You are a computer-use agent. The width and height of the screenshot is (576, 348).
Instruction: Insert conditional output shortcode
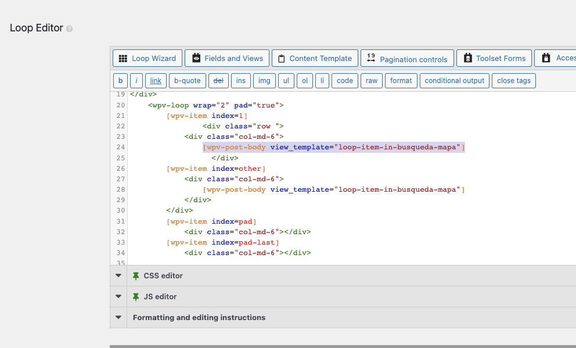[x=455, y=81]
